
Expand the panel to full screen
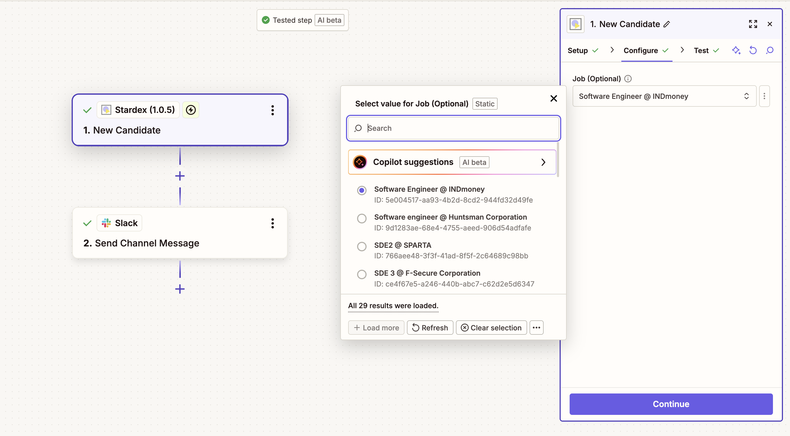pyautogui.click(x=753, y=24)
